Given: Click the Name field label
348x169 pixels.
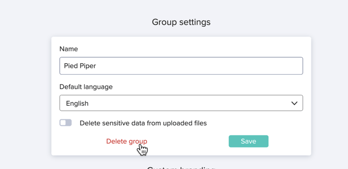Looking at the screenshot, I should tap(69, 49).
